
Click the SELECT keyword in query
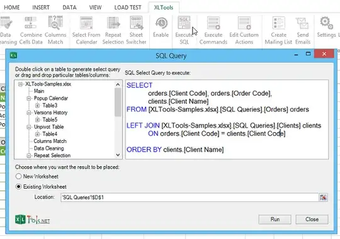tap(139, 86)
